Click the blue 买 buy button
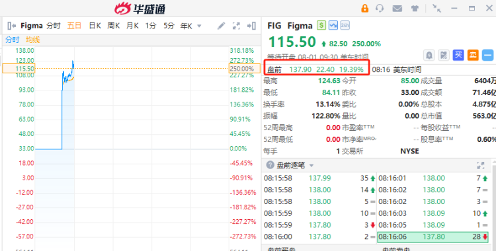This screenshot has height=251, width=496. point(458,55)
